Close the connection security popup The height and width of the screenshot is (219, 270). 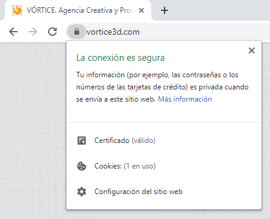click(252, 50)
